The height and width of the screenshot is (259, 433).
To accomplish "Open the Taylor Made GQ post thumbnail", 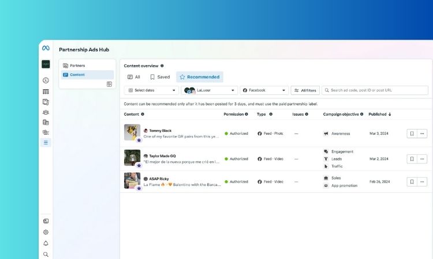I will pos(132,158).
